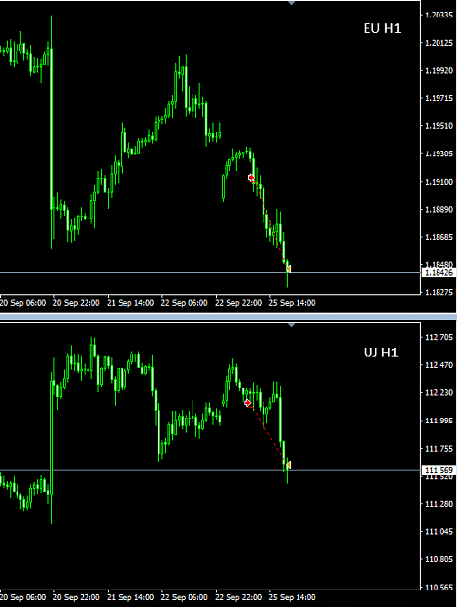Click the 112.470 price scale value
457x607 pixels.
[439, 365]
